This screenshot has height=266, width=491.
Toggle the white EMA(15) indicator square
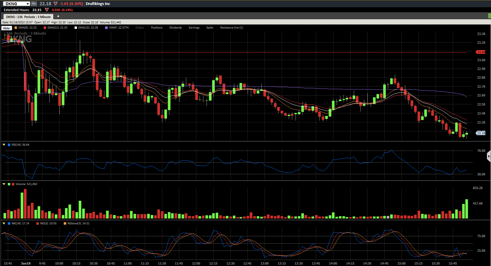76,28
